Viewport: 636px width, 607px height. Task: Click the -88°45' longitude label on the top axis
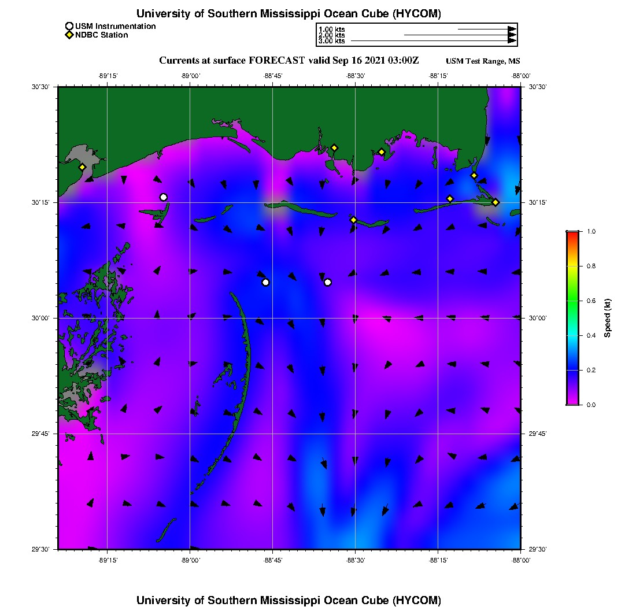[x=272, y=76]
